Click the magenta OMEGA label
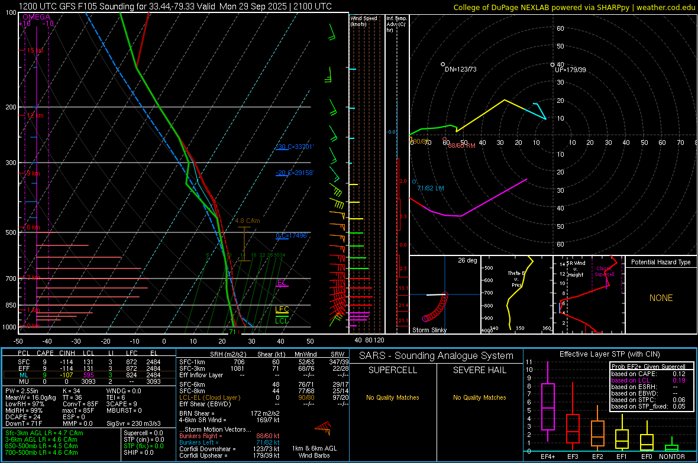The image size is (698, 463). [37, 17]
